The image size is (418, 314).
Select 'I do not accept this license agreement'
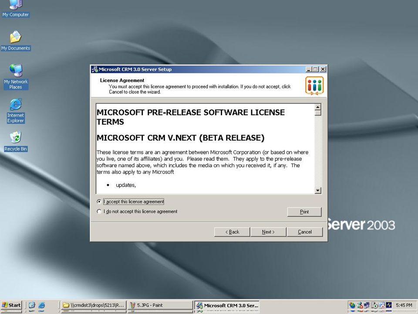137,212
